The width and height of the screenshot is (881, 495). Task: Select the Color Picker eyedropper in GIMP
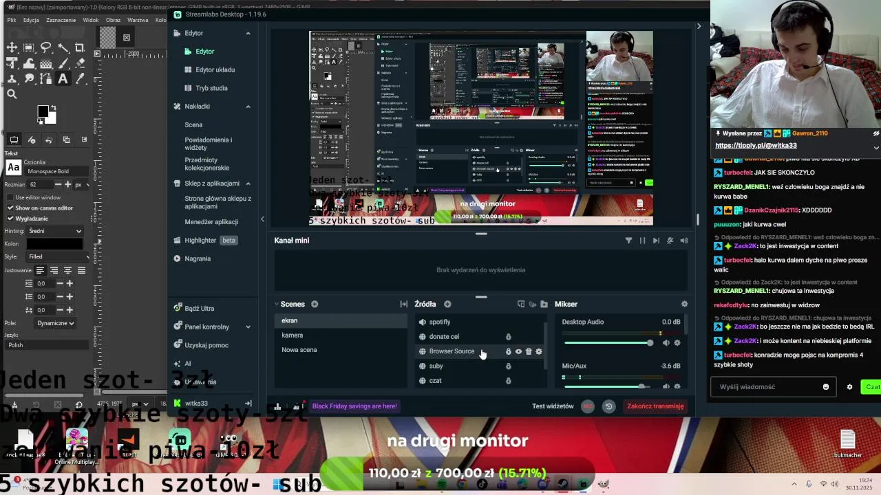click(80, 79)
